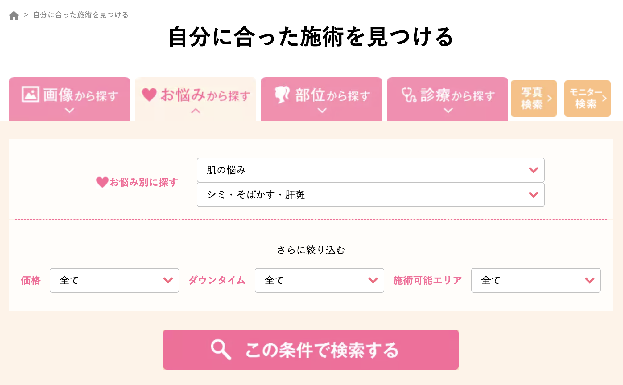The width and height of the screenshot is (623, 385).
Task: Expand the ダウンタイム dropdown
Action: click(319, 280)
